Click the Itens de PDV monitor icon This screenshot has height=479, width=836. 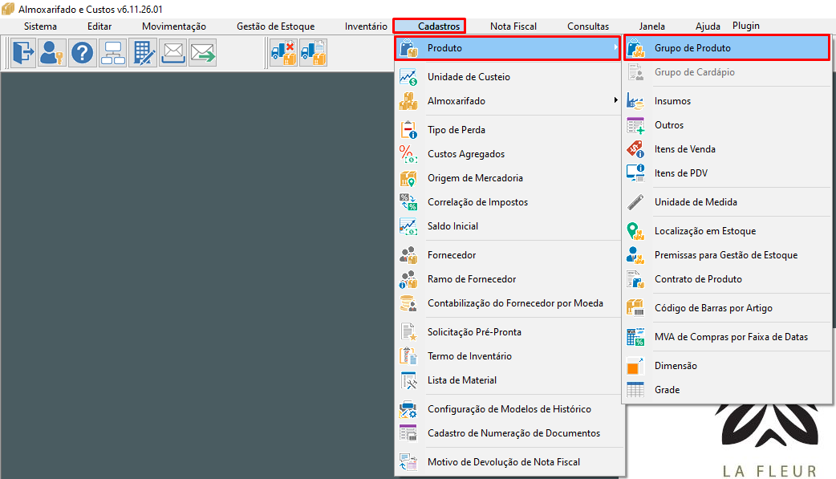point(635,173)
